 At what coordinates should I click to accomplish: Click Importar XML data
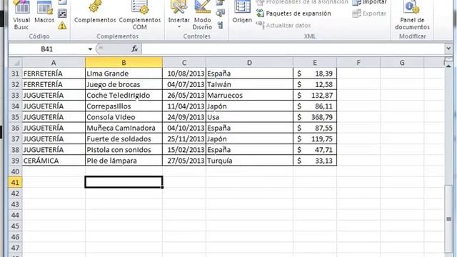(x=370, y=2)
